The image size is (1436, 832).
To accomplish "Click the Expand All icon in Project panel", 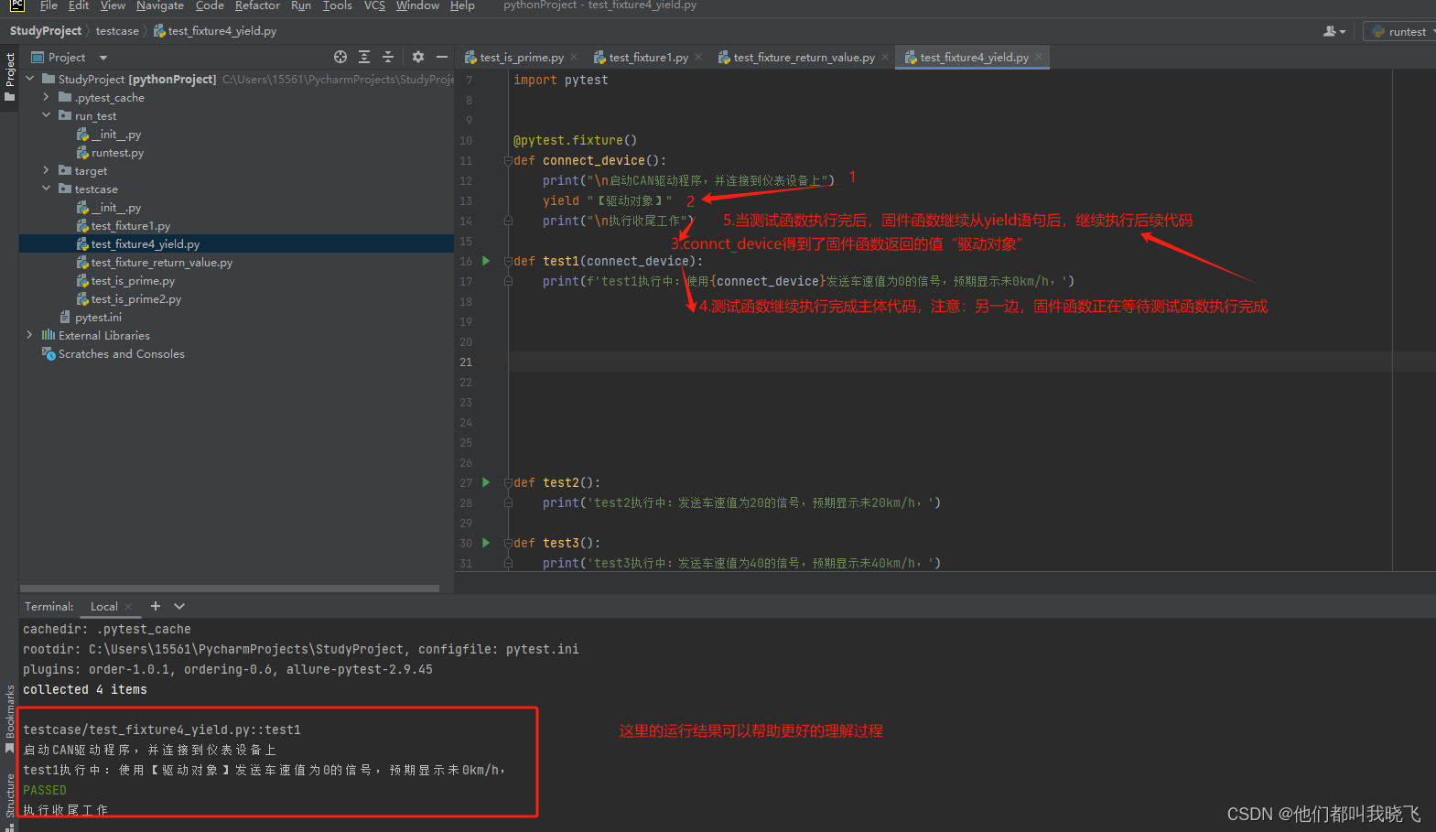I will [364, 57].
